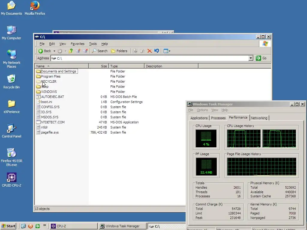The height and width of the screenshot is (230, 307).
Task: Click the Description column header
Action: [x=171, y=66]
